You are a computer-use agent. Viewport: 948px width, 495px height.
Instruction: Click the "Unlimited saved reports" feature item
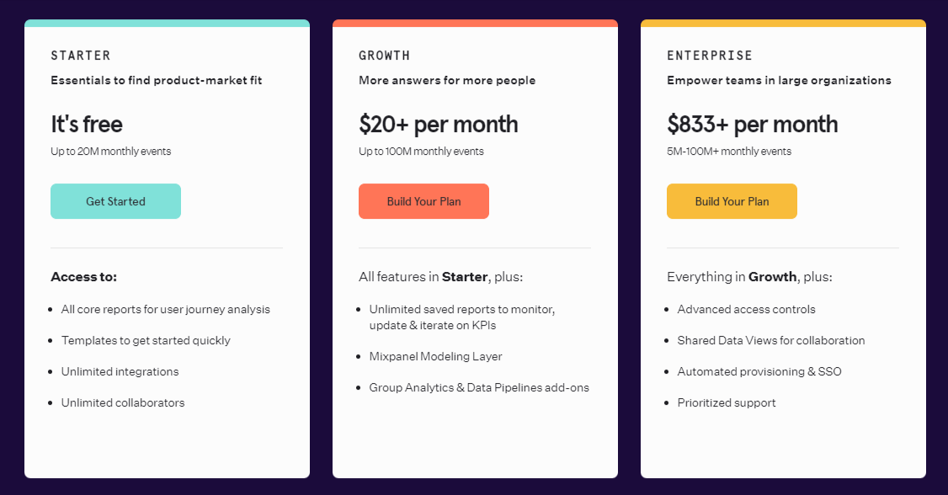point(461,317)
